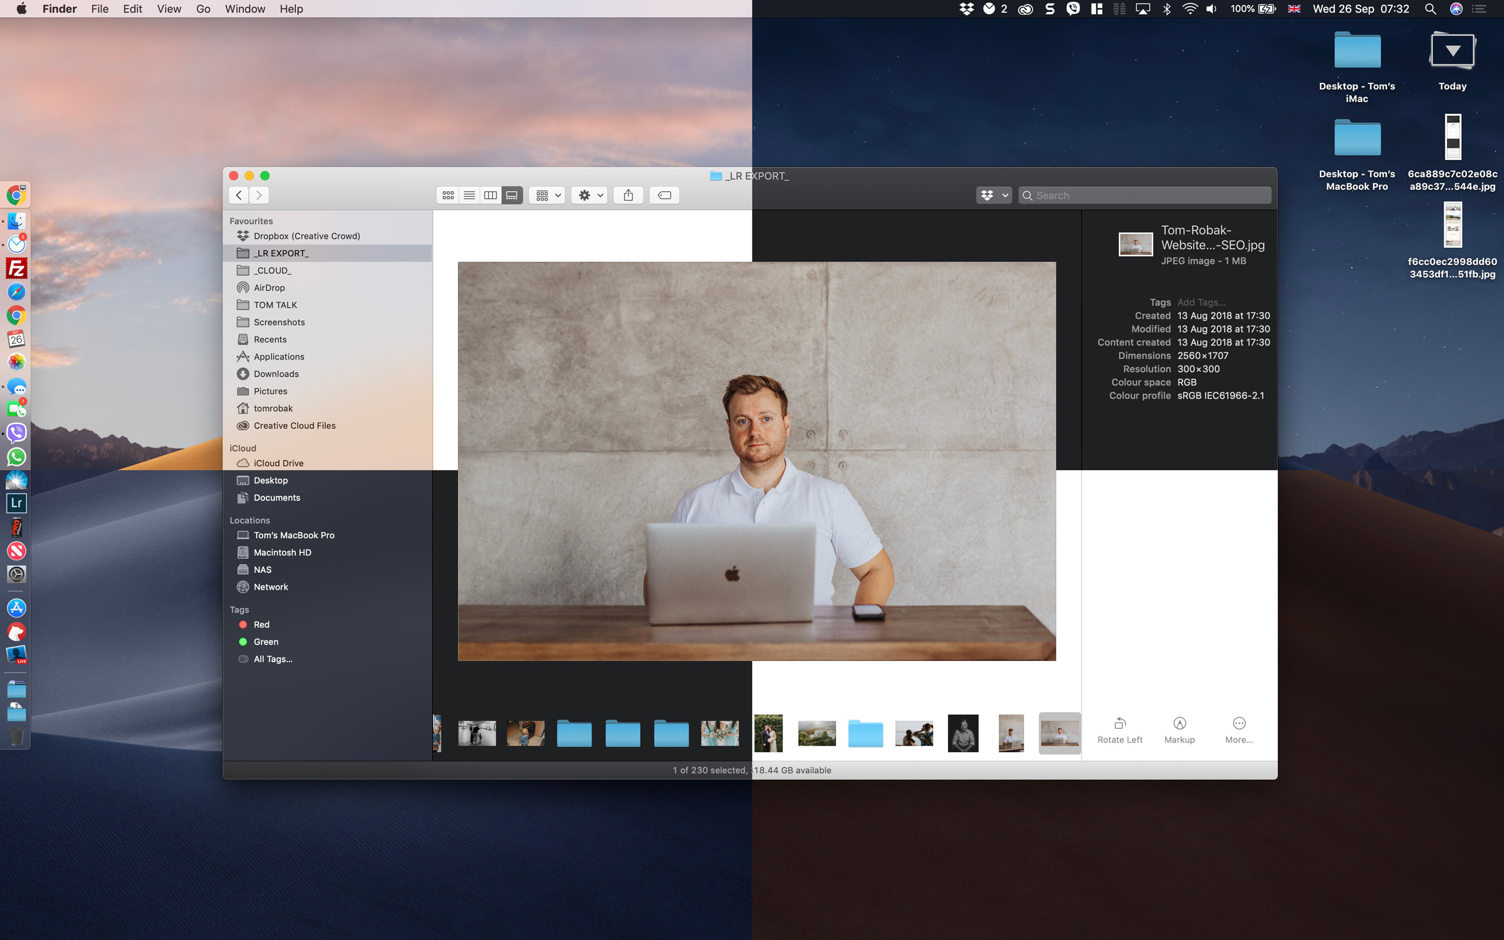Click the More… button in the preview pane
The height and width of the screenshot is (940, 1504).
[1238, 728]
